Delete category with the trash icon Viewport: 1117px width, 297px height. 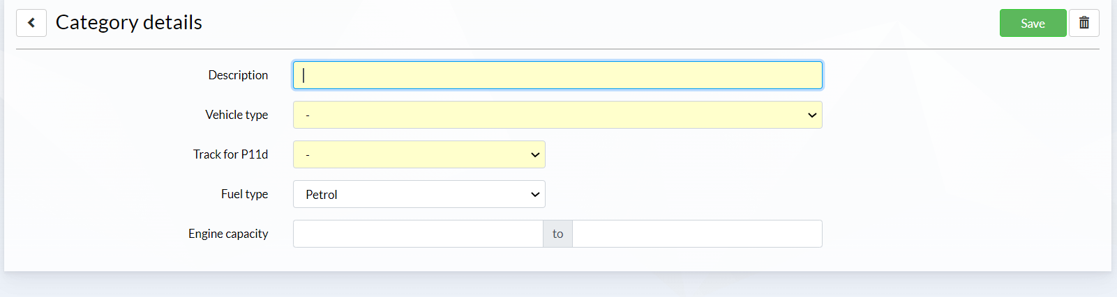[1084, 23]
